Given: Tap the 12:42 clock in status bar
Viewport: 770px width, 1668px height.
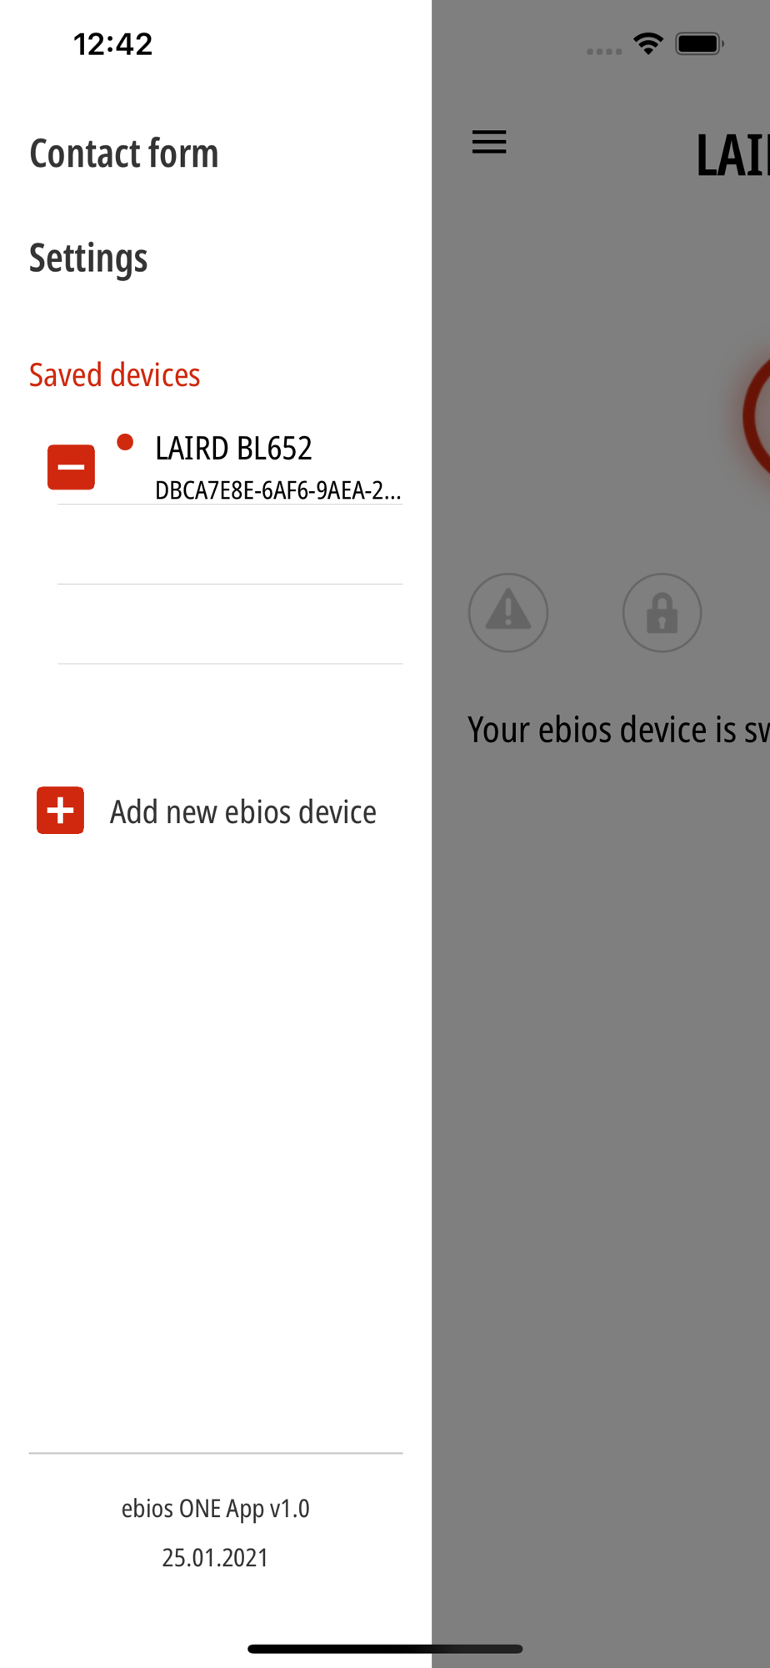Looking at the screenshot, I should 113,44.
